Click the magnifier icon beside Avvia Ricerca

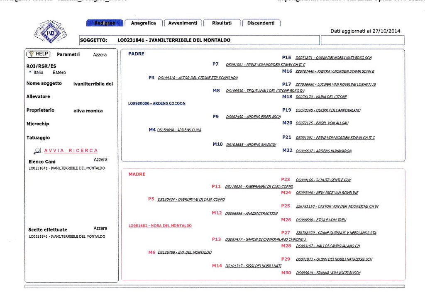tap(37, 151)
